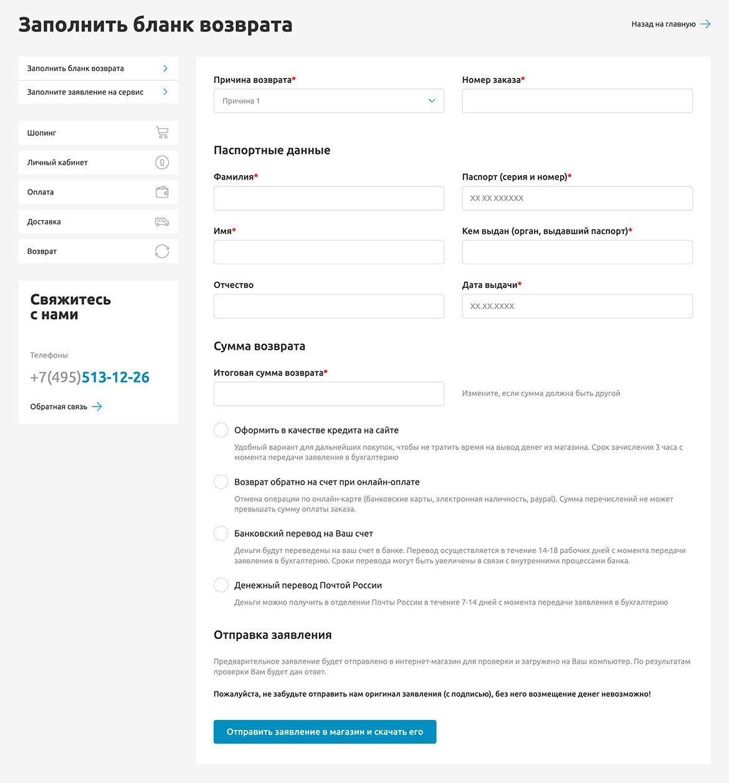Click the Номер заказа input field

click(577, 101)
